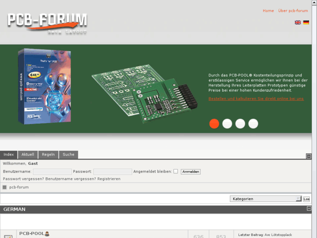Open the Kategorien dropdown
317x238 pixels.
266,199
